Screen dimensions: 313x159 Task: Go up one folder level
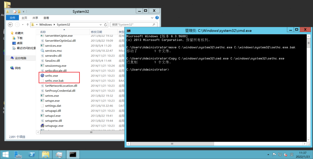point(27,25)
